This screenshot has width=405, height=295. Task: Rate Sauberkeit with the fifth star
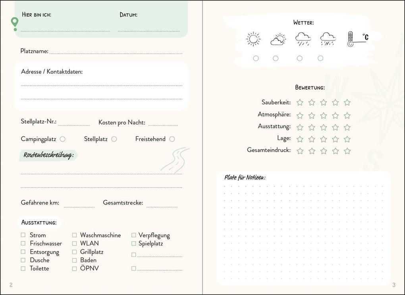click(347, 103)
